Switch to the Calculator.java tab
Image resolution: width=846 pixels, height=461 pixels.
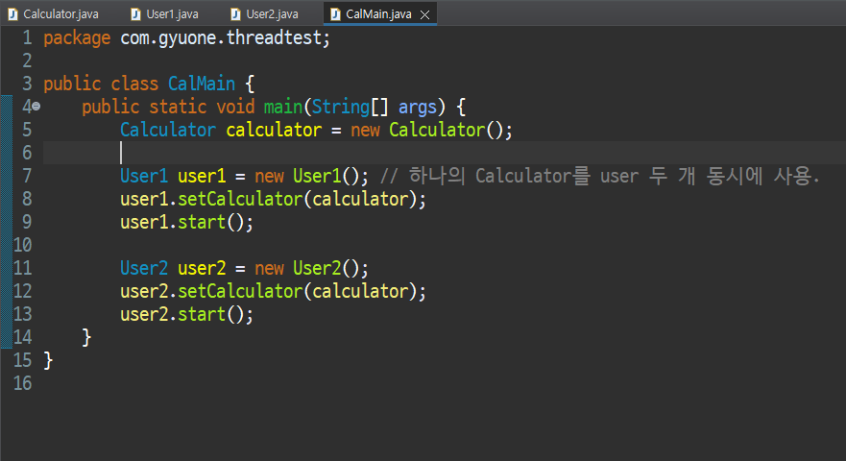pos(53,14)
